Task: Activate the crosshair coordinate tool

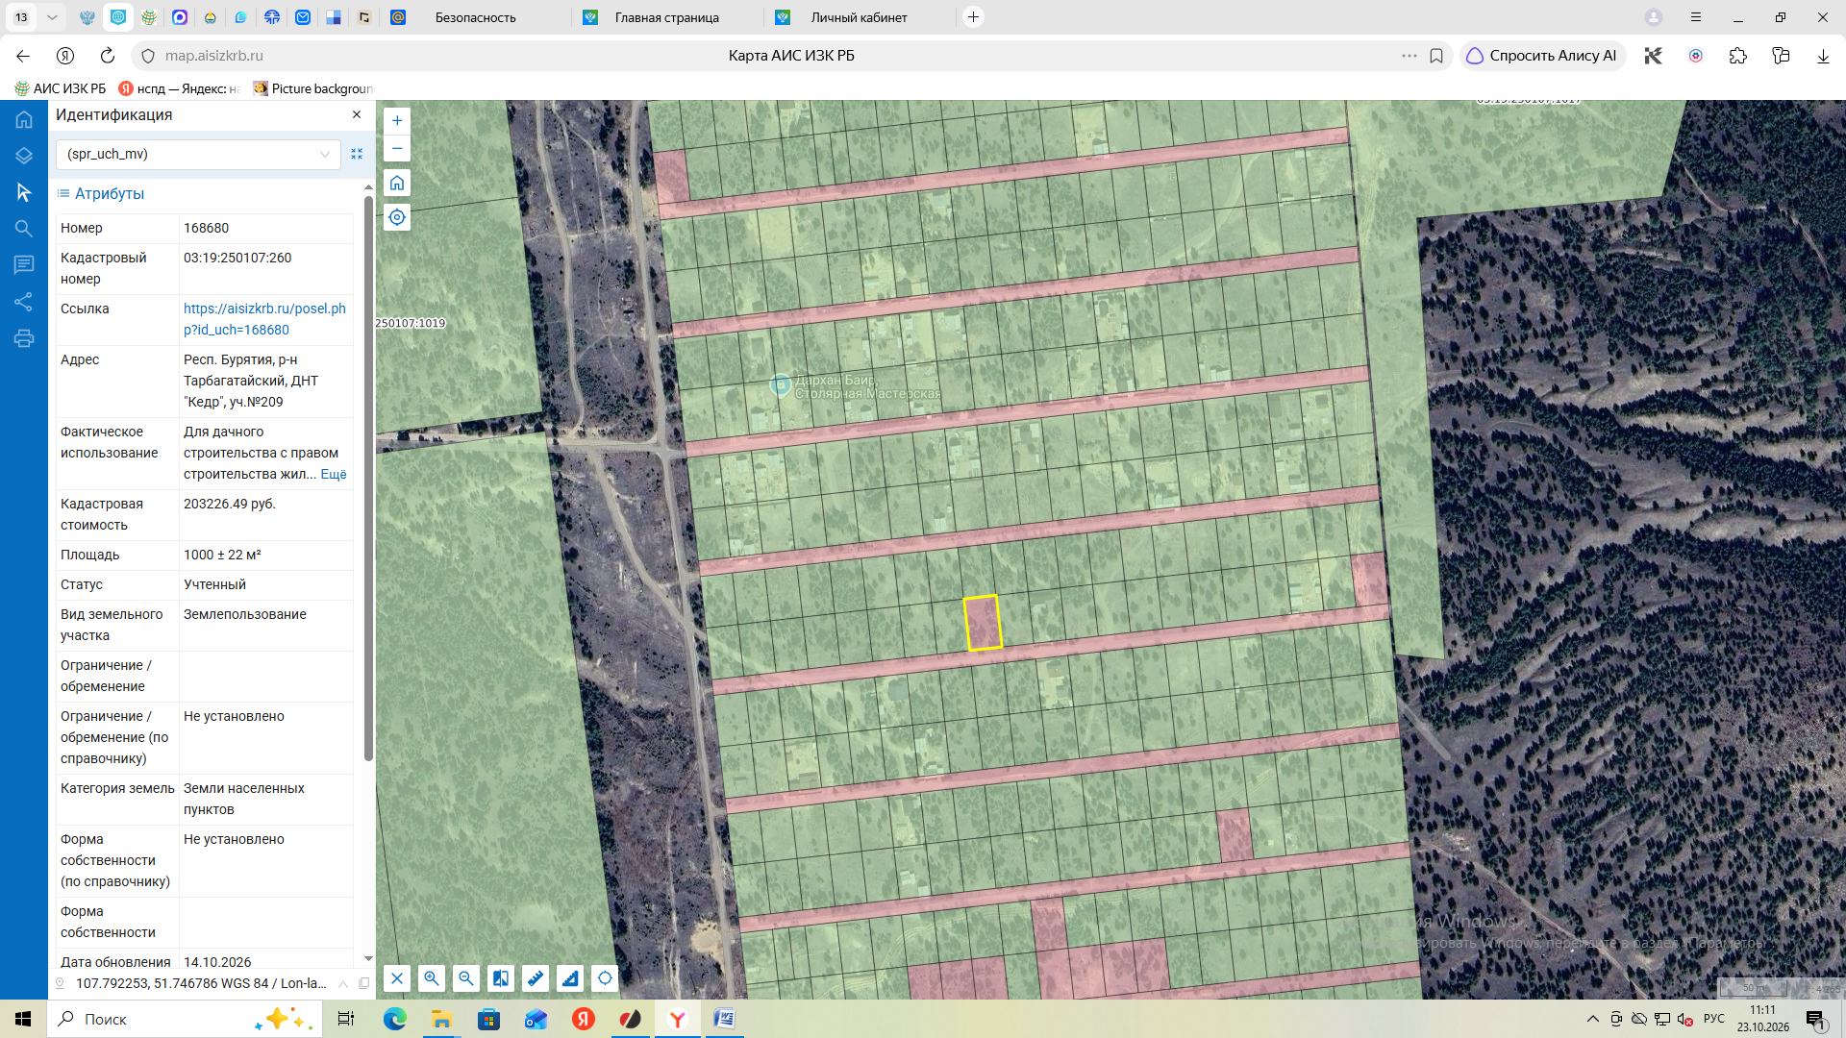Action: (605, 978)
